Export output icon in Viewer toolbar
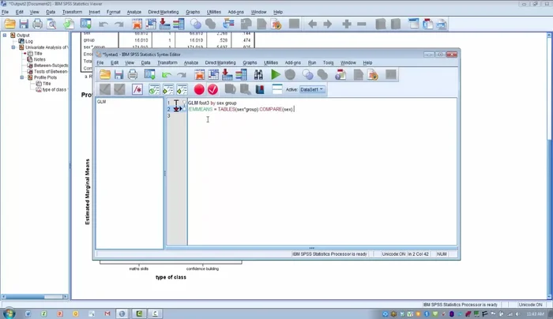Screen dimensions: 553x319 point(69,24)
